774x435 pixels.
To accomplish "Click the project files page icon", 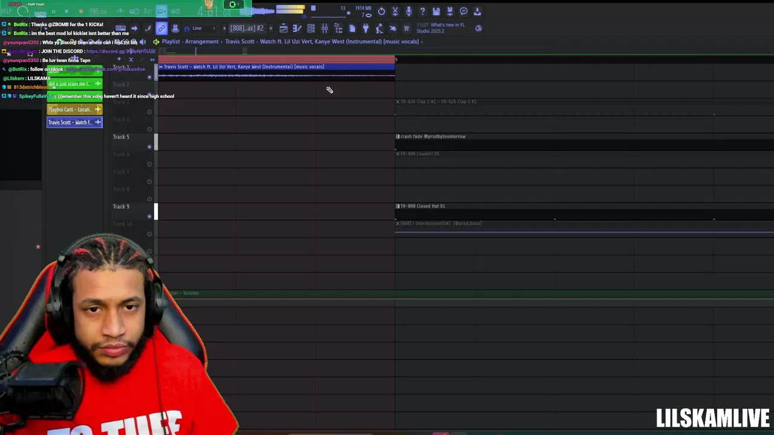I will point(352,28).
